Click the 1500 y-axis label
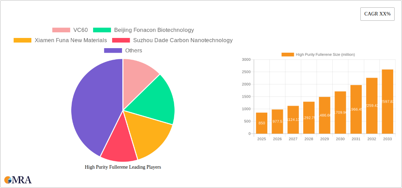Screen dimensions: 402x188 pyautogui.click(x=246, y=97)
